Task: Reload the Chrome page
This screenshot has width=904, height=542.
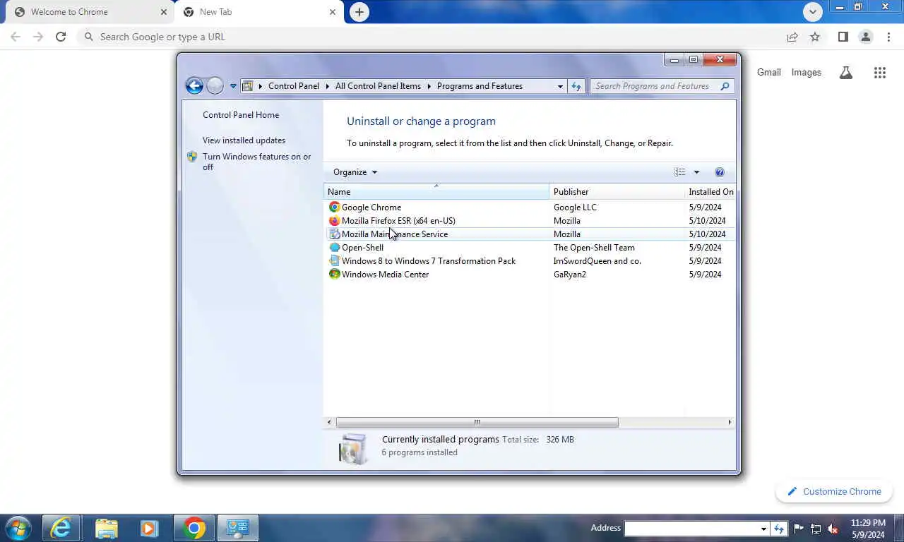Action: click(61, 37)
